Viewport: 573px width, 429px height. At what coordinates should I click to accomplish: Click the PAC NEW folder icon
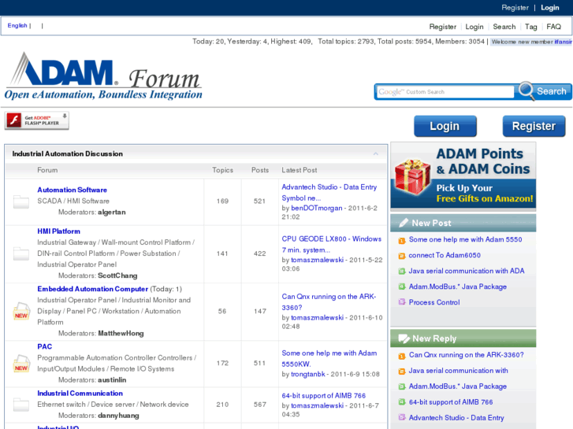pos(21,364)
